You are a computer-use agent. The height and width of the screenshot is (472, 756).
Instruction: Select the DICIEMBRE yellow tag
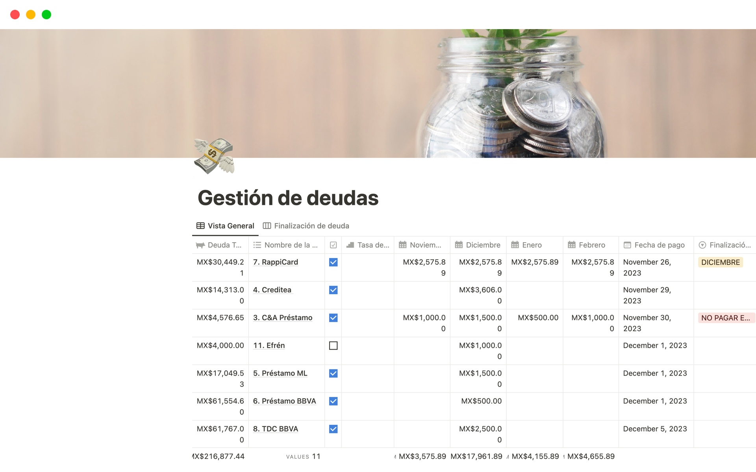[x=720, y=262]
